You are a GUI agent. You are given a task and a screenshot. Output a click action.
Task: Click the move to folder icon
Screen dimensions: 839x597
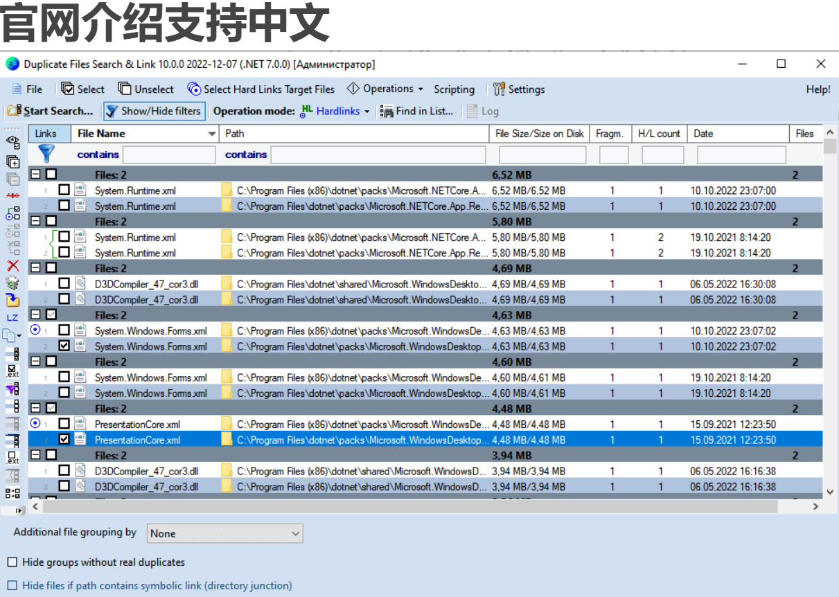pos(12,300)
